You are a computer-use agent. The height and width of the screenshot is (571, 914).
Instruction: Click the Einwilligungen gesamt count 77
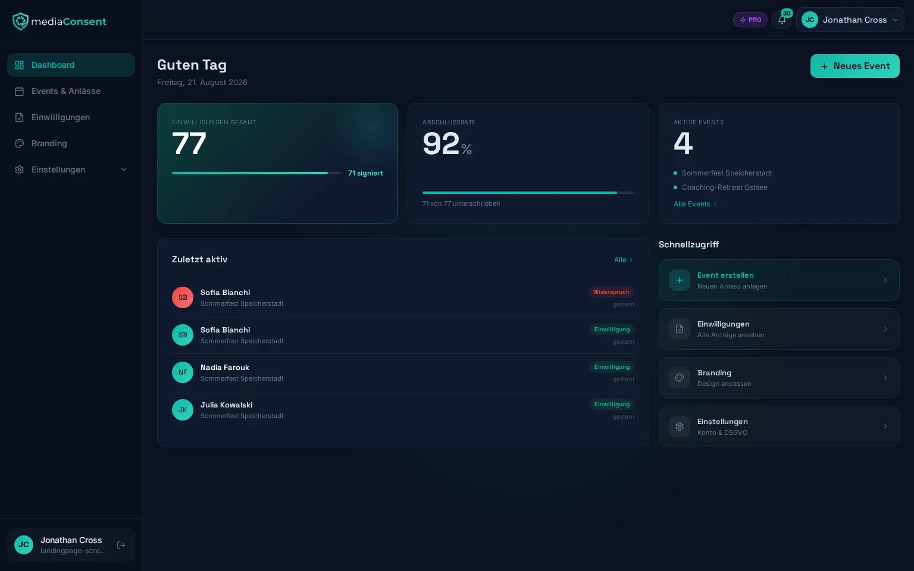coord(189,144)
